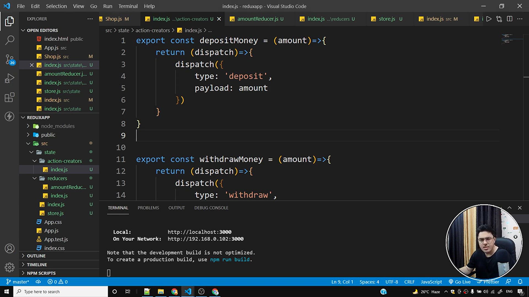Screen dimensions: 529x297
Task: Click UTF-8 encoding in status bar
Action: pos(392,282)
